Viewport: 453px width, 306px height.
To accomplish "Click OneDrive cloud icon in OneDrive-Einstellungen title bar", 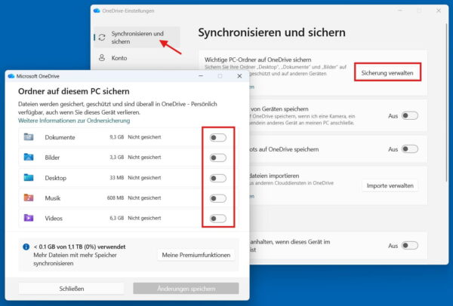I will (97, 11).
